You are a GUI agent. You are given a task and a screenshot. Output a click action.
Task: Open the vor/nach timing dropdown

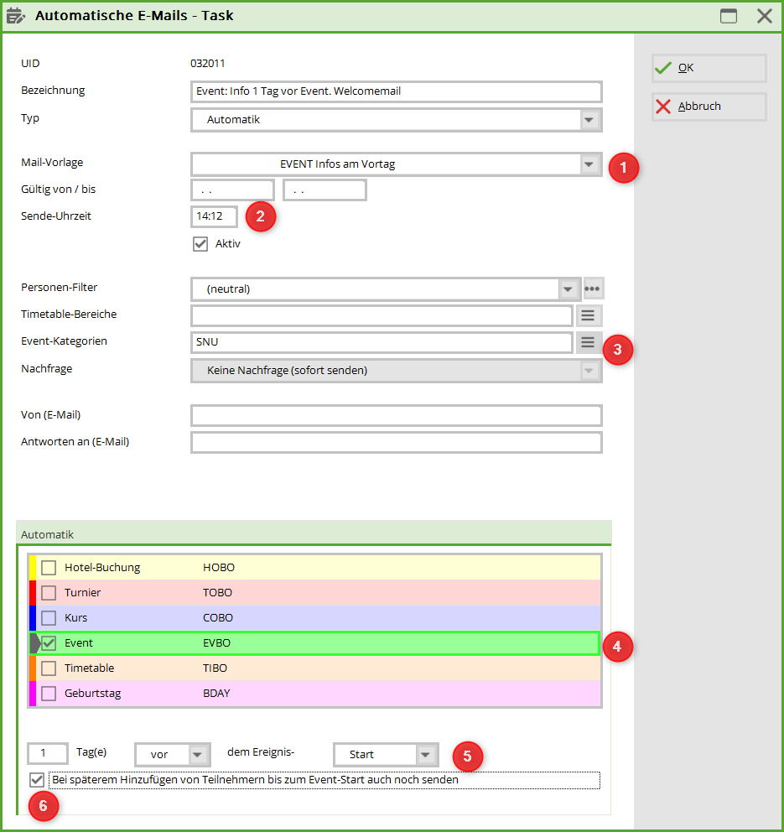(x=197, y=755)
